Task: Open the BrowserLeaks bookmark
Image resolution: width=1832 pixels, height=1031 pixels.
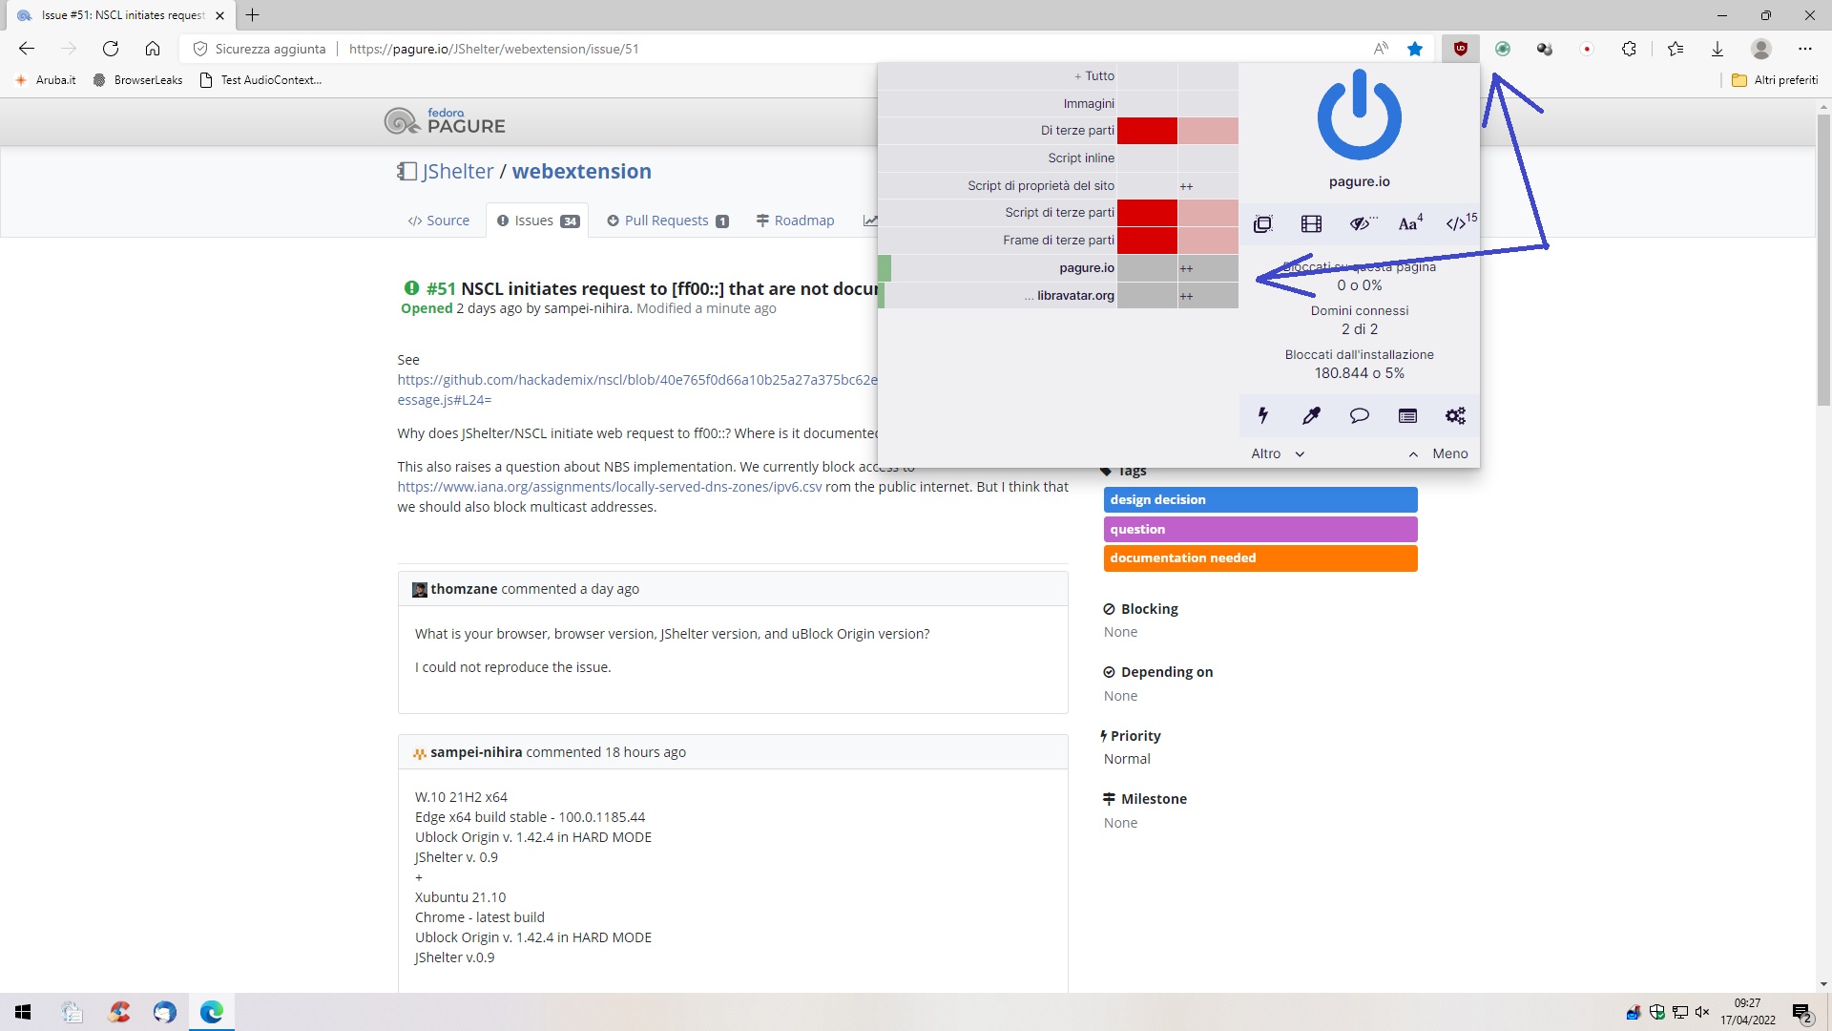Action: click(138, 80)
